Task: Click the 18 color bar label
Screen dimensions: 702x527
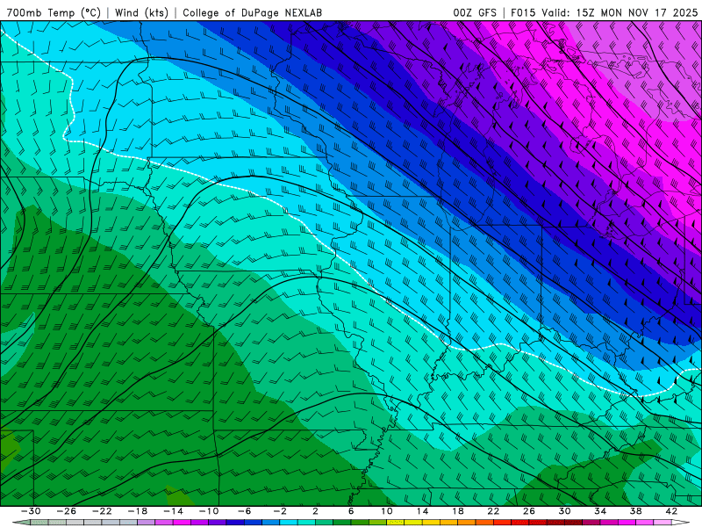Action: (458, 511)
